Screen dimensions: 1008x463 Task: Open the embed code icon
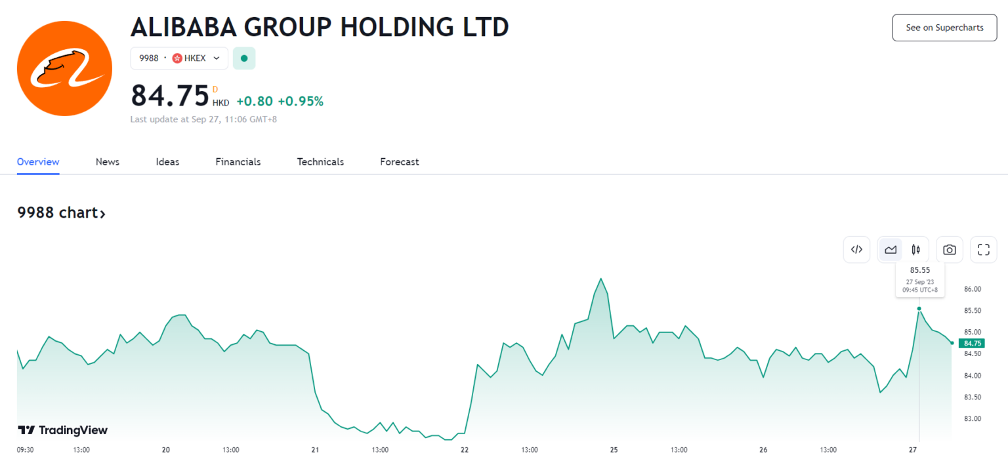tap(856, 249)
